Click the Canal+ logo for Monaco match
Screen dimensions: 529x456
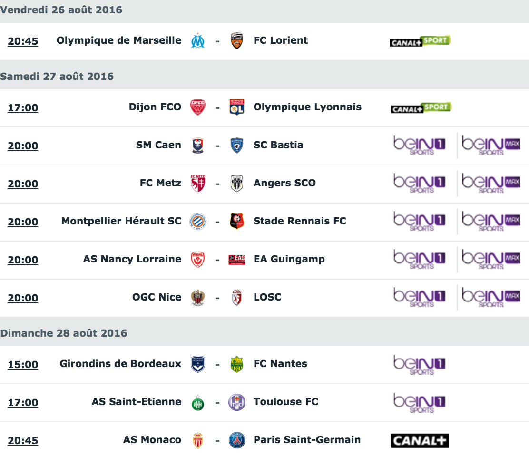point(420,440)
